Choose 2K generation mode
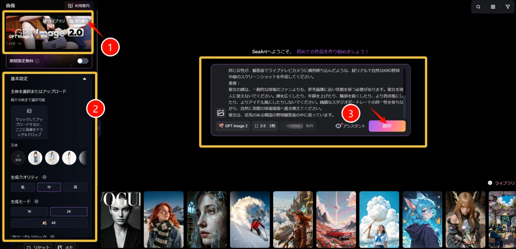 [x=69, y=211]
